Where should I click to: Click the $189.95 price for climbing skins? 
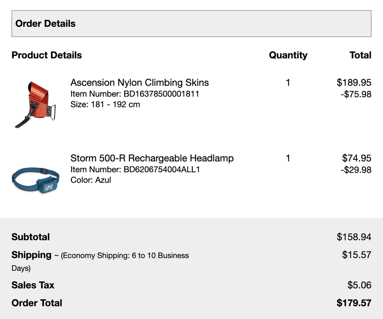point(354,83)
